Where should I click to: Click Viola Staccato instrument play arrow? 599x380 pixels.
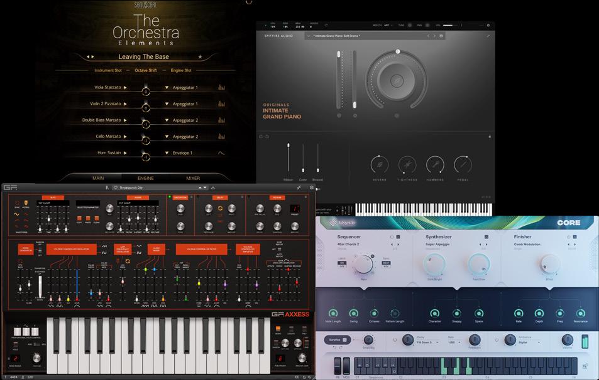coord(125,88)
